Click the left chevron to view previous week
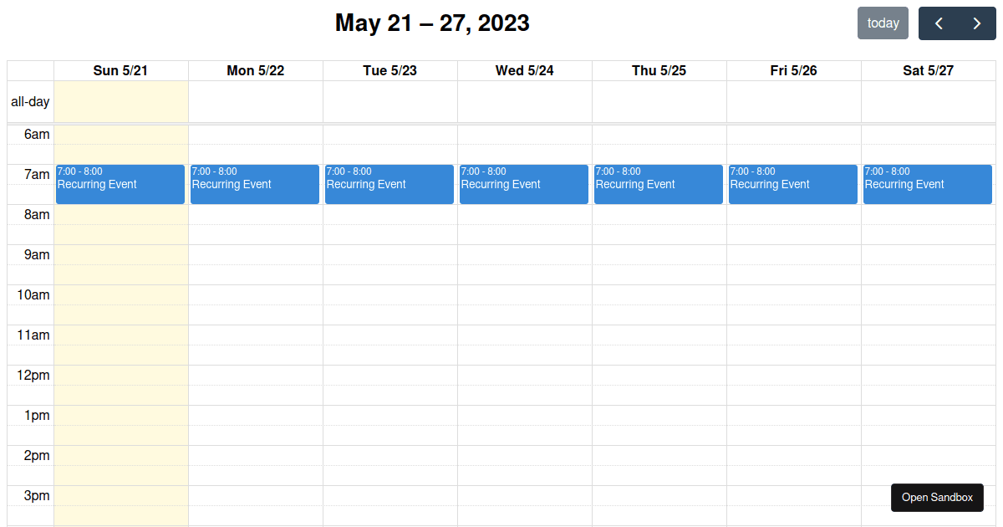The image size is (1003, 527). (x=938, y=23)
